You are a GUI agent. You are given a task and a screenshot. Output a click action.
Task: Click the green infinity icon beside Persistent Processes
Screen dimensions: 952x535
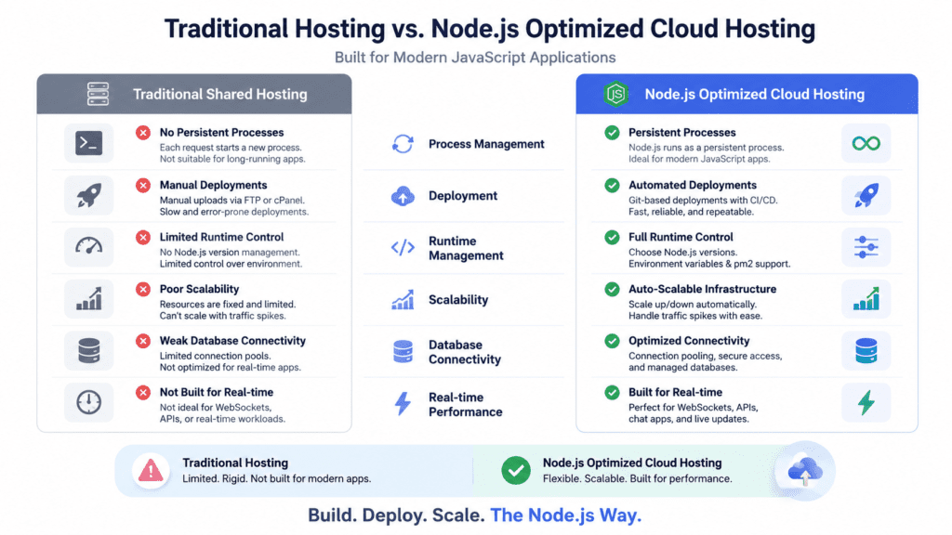click(866, 143)
